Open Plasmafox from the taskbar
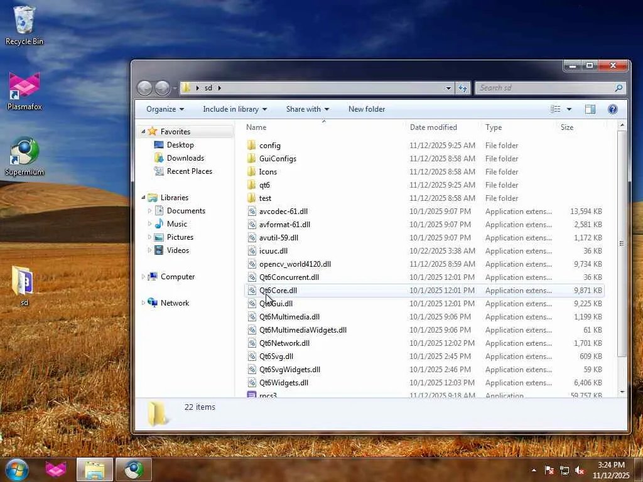Image resolution: width=643 pixels, height=482 pixels. tap(56, 469)
